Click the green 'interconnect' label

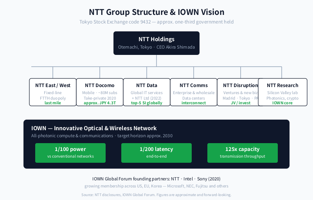(194, 103)
